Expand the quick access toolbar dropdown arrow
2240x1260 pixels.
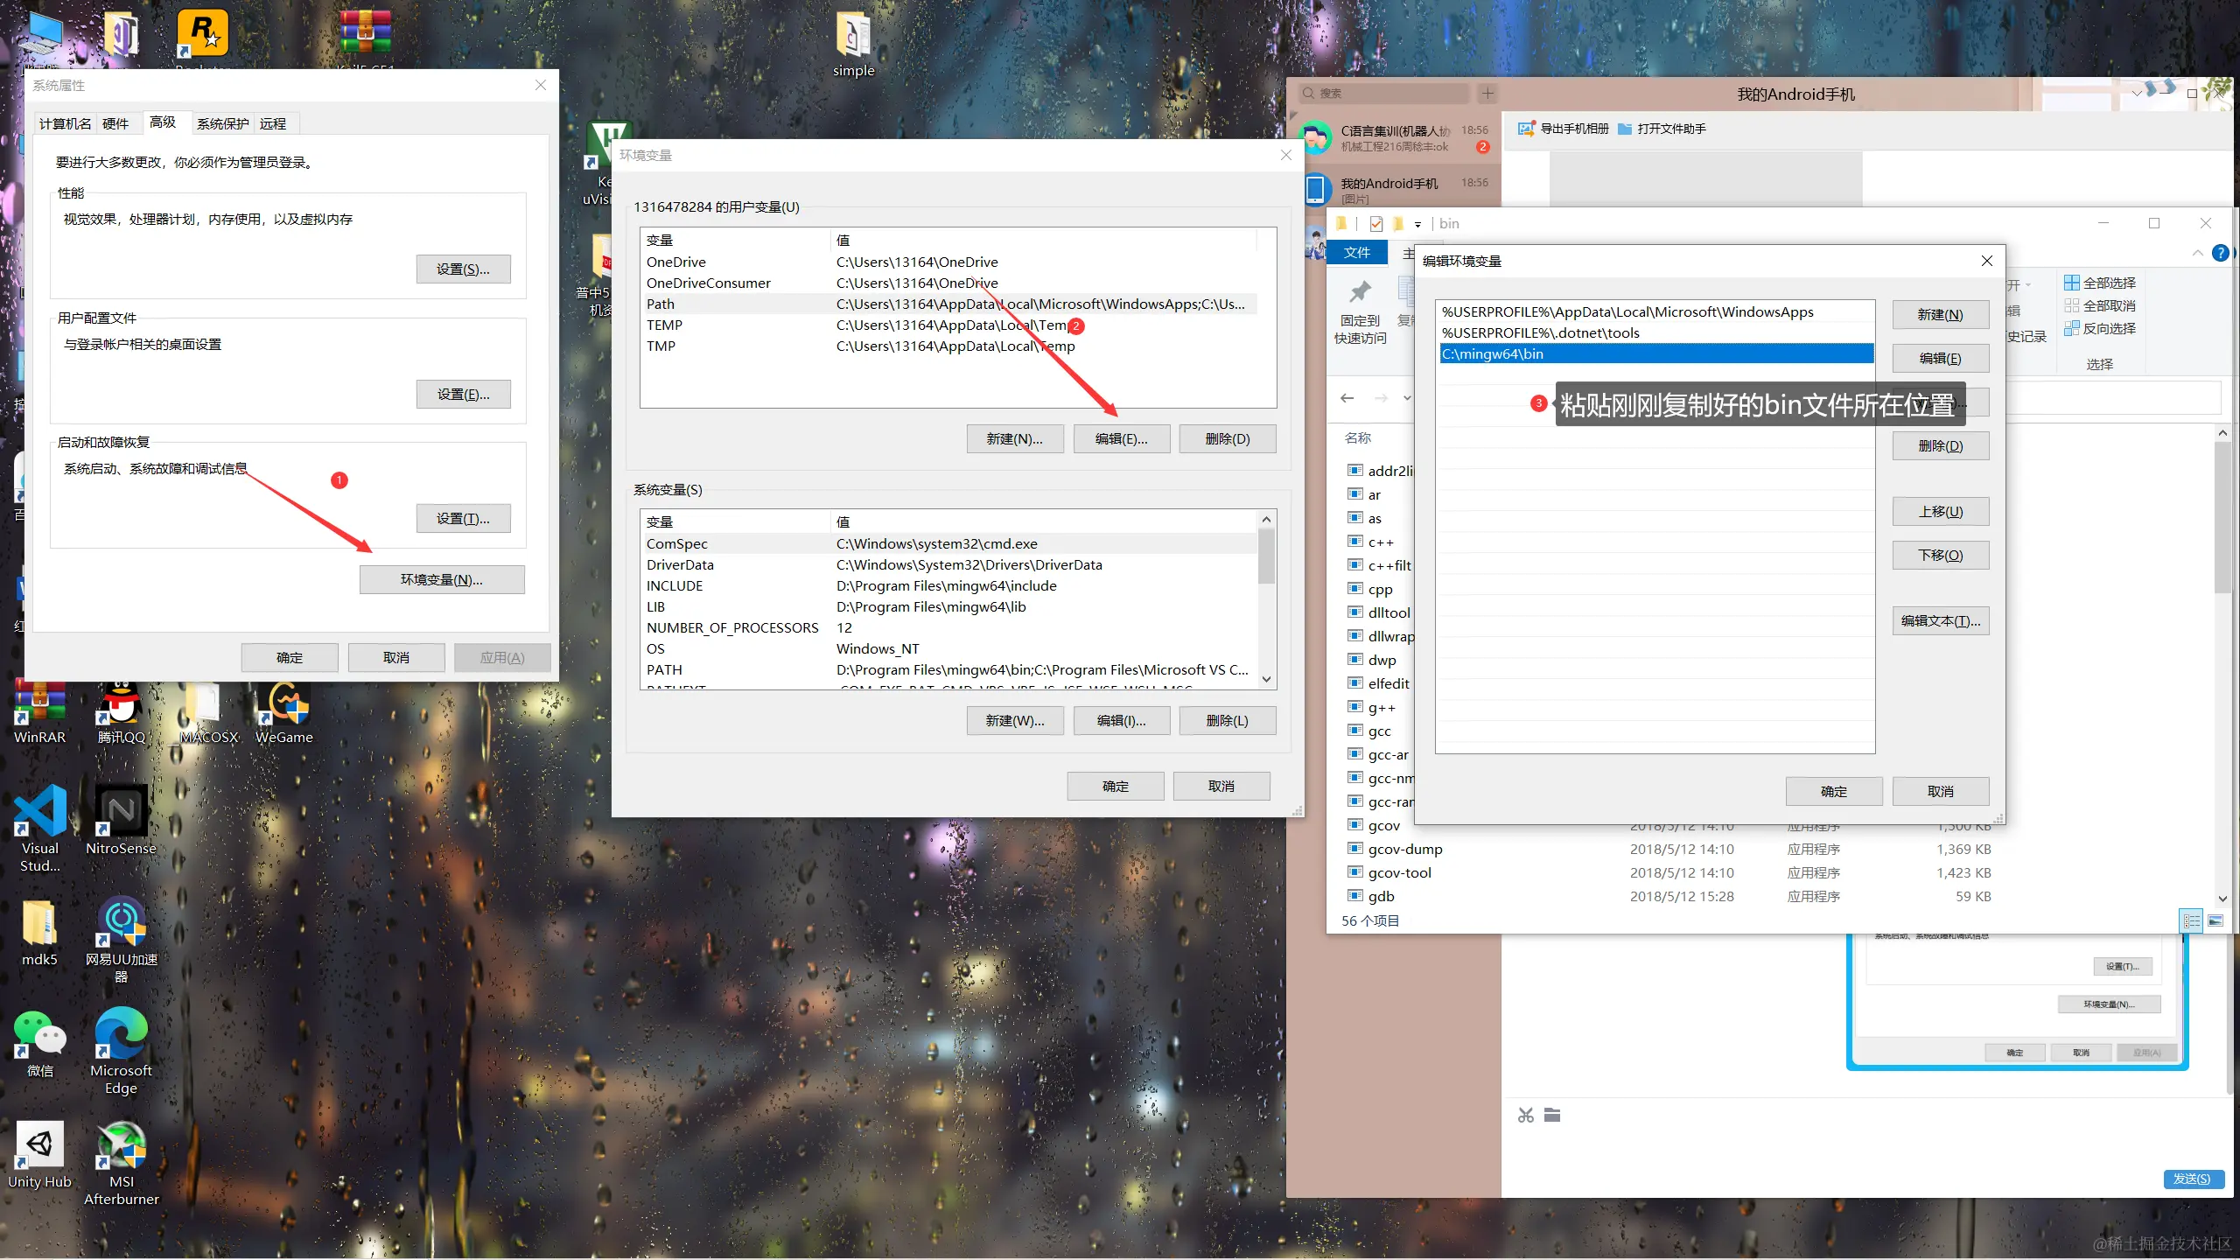(x=1417, y=224)
